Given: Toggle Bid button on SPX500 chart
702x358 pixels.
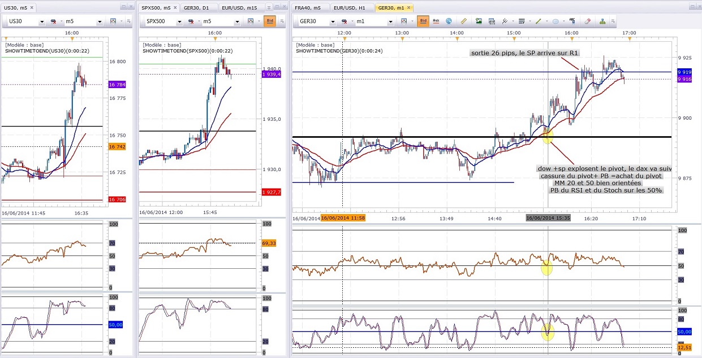Looking at the screenshot, I should point(270,21).
